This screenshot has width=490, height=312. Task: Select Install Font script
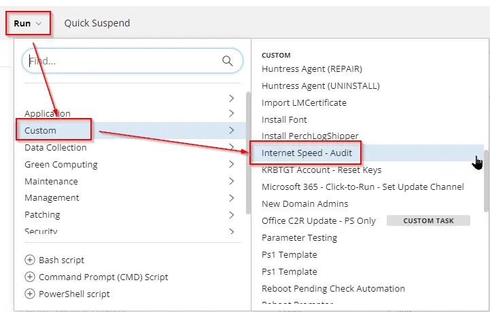tap(284, 119)
